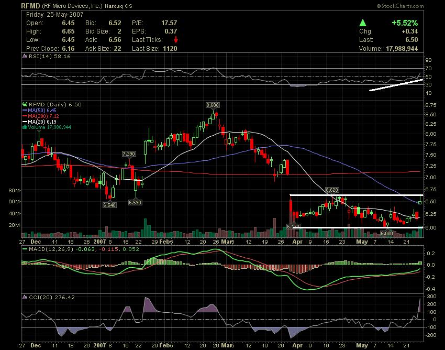This screenshot has height=350, width=445.
Task: Click the High value 6.65
Action: click(x=68, y=31)
